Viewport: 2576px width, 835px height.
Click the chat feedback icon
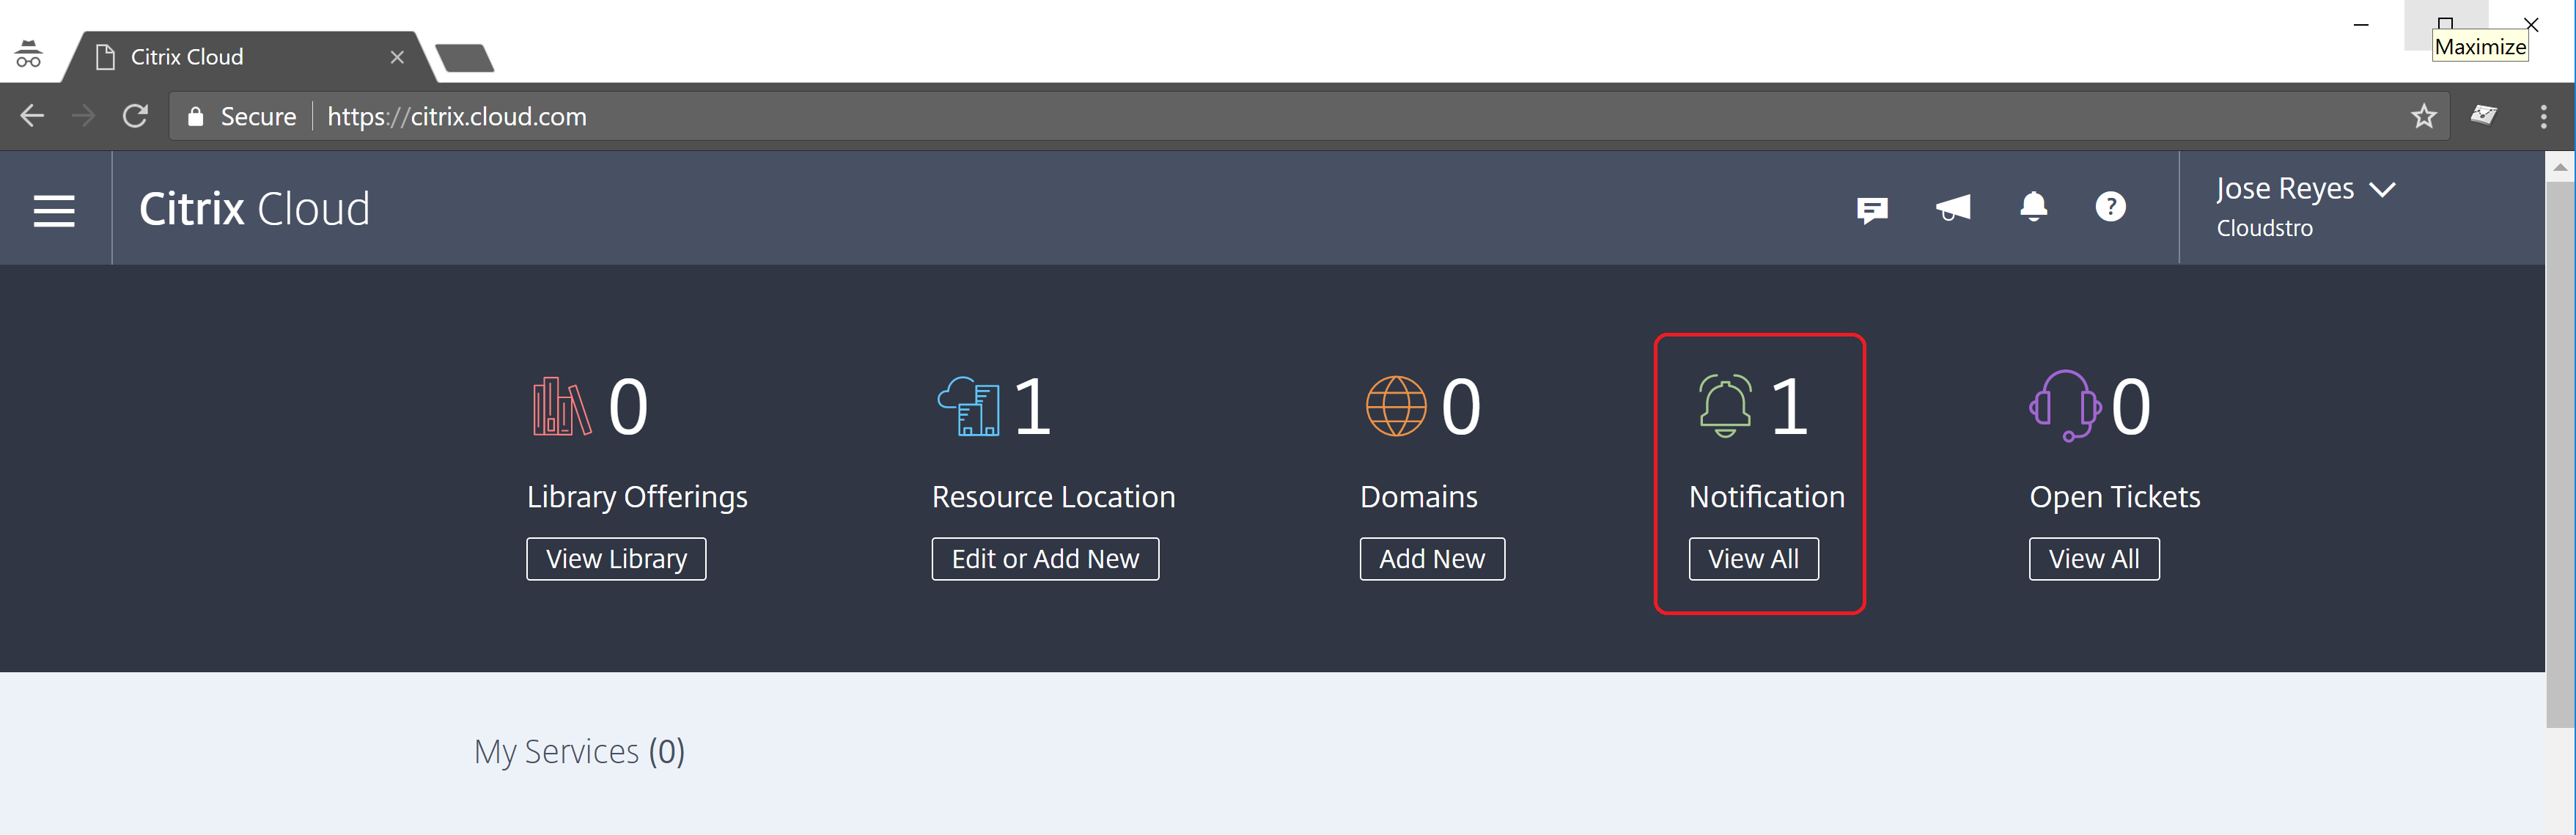point(1872,209)
